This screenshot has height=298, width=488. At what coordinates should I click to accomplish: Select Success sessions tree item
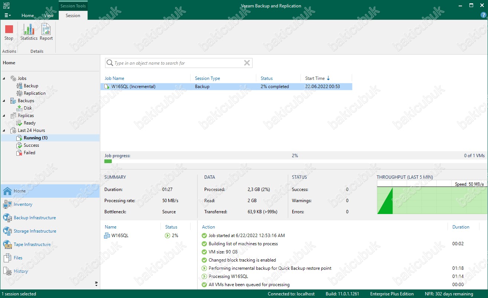pos(31,145)
